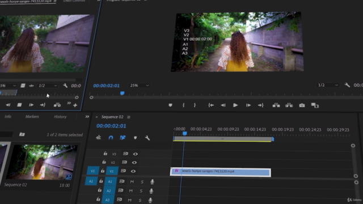Open Program monitor zoom level 25% dropdown
Screen dimensions: 363x204
pos(140,86)
